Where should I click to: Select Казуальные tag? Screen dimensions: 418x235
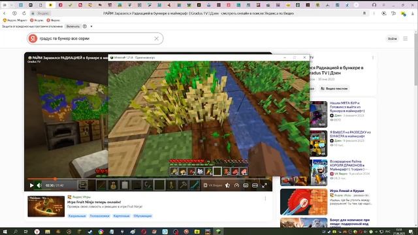coord(77,216)
